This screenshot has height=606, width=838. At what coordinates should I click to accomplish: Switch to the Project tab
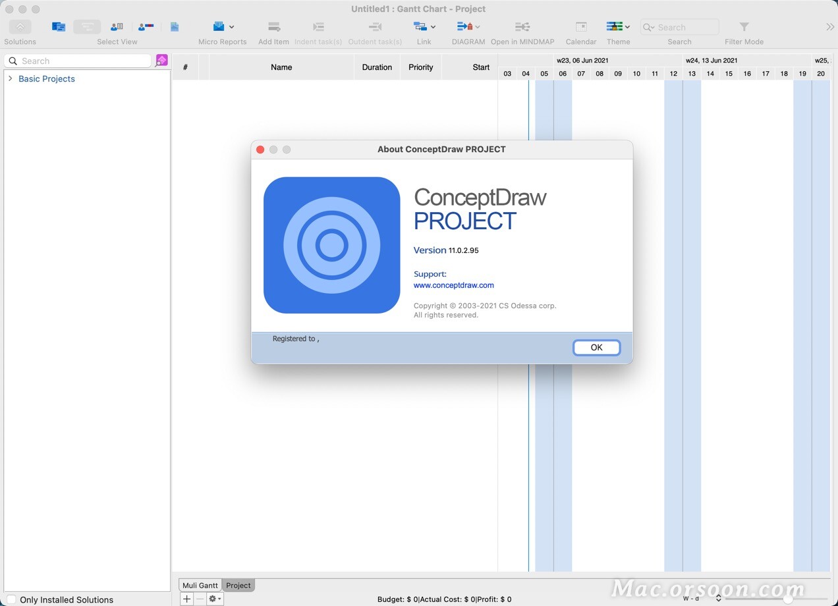click(x=238, y=585)
